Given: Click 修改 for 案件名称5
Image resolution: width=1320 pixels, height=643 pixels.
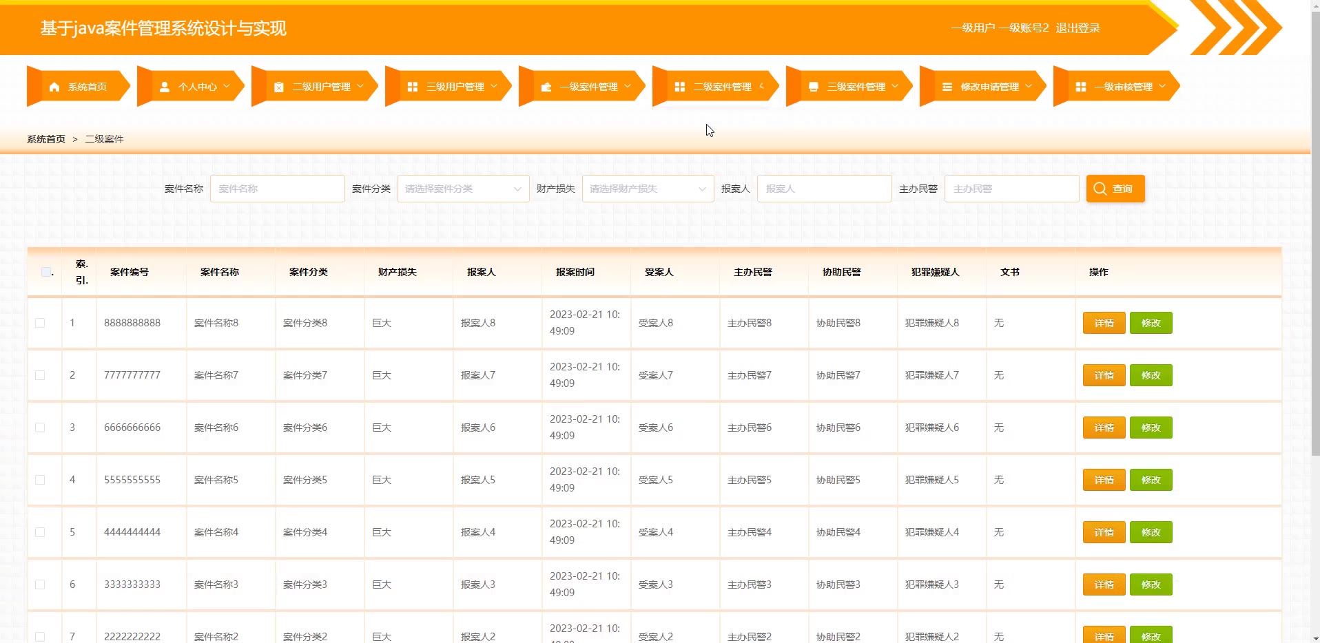Looking at the screenshot, I should tap(1151, 480).
